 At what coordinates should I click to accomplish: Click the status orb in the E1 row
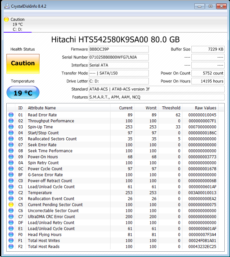coord(11,228)
